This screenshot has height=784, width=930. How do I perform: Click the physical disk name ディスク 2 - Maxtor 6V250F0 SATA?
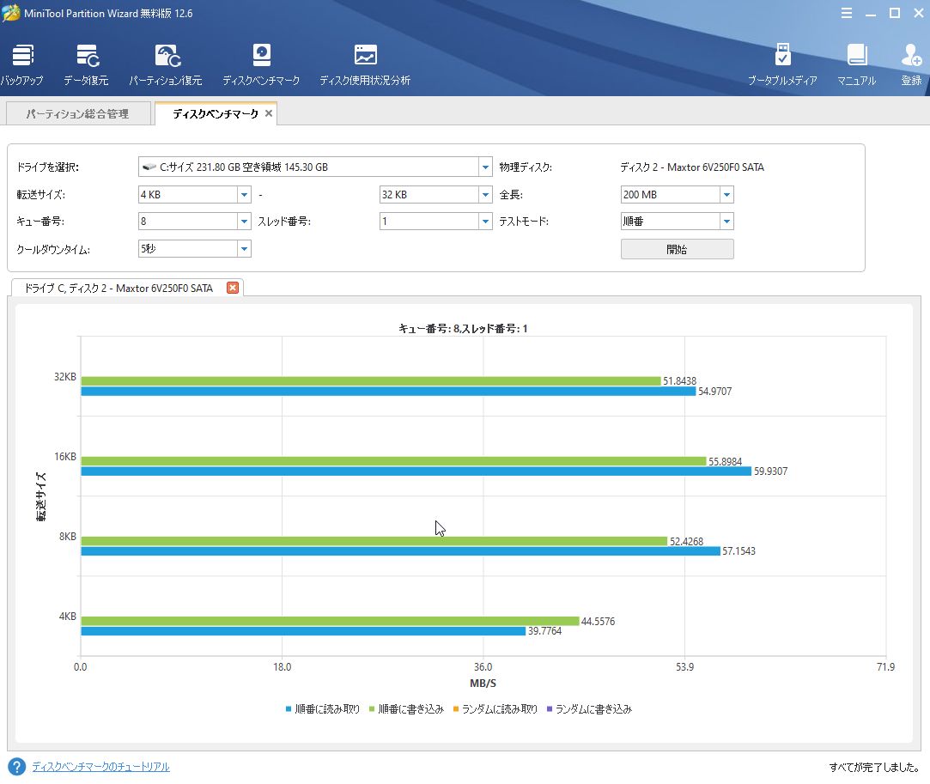(692, 167)
